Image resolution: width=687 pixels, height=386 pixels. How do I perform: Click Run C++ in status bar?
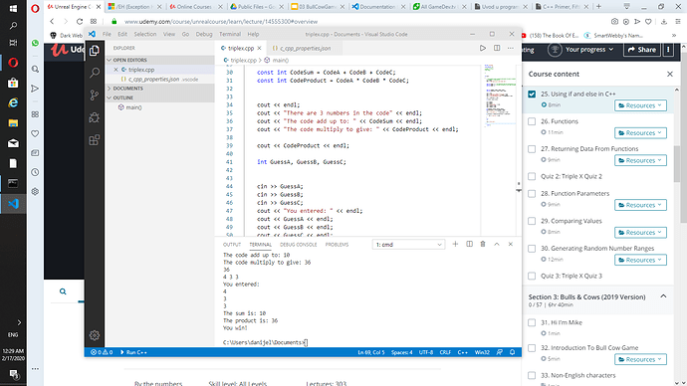[x=133, y=352]
